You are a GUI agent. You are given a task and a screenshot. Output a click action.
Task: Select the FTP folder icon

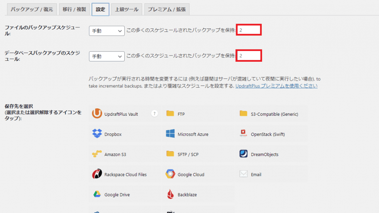(170, 114)
